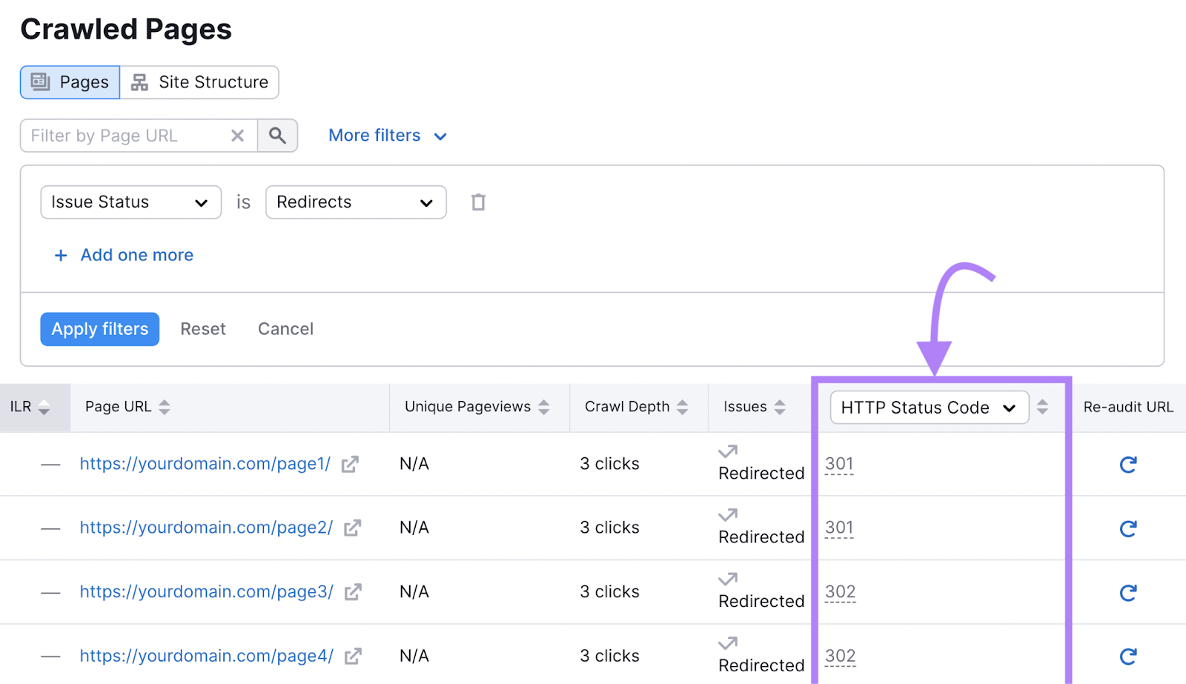Screen dimensions: 1186x684
Task: Open the HTTP Status Code column dropdown
Action: [929, 407]
